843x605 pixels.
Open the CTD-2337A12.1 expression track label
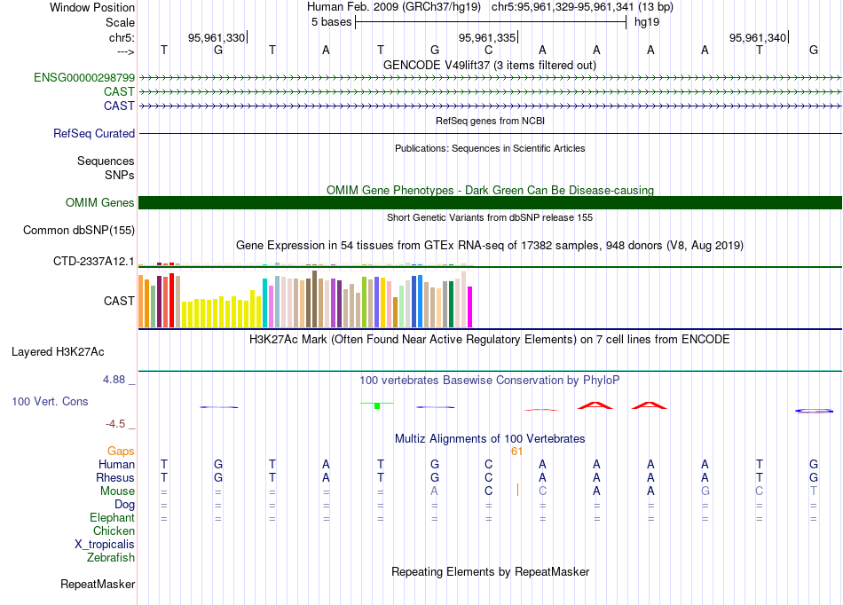click(x=94, y=262)
